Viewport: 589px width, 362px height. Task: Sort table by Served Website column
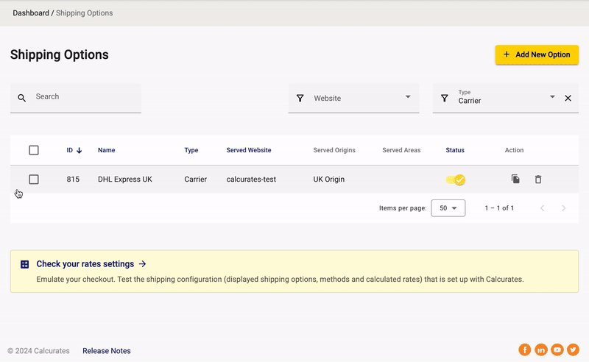click(249, 150)
